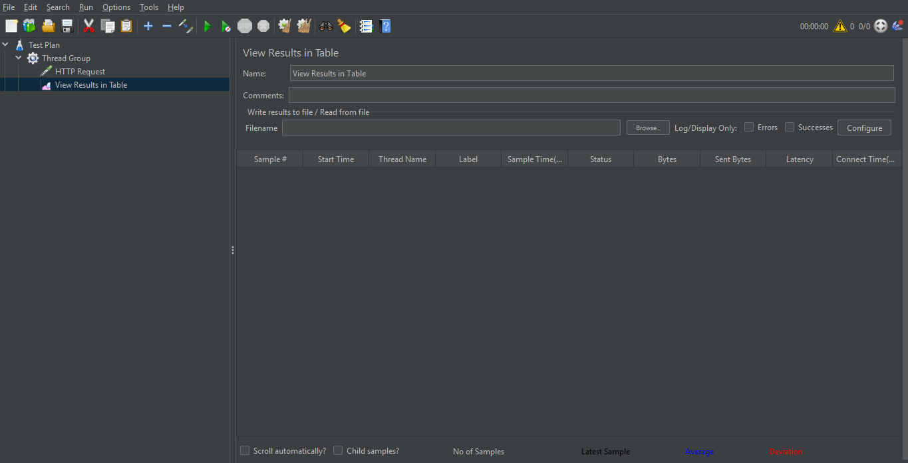This screenshot has width=908, height=463.
Task: Click the far-right toolbar icon with red dot
Action: [898, 26]
